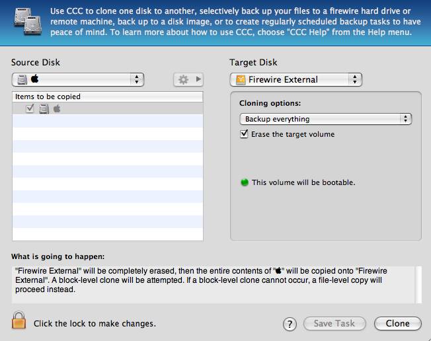Open the Target Disk dropdown
The height and width of the screenshot is (341, 431).
[x=295, y=79]
